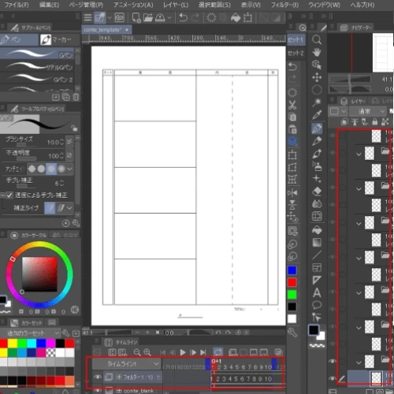Open the アニメーション(A) menu
The image size is (394, 394).
pyautogui.click(x=133, y=5)
